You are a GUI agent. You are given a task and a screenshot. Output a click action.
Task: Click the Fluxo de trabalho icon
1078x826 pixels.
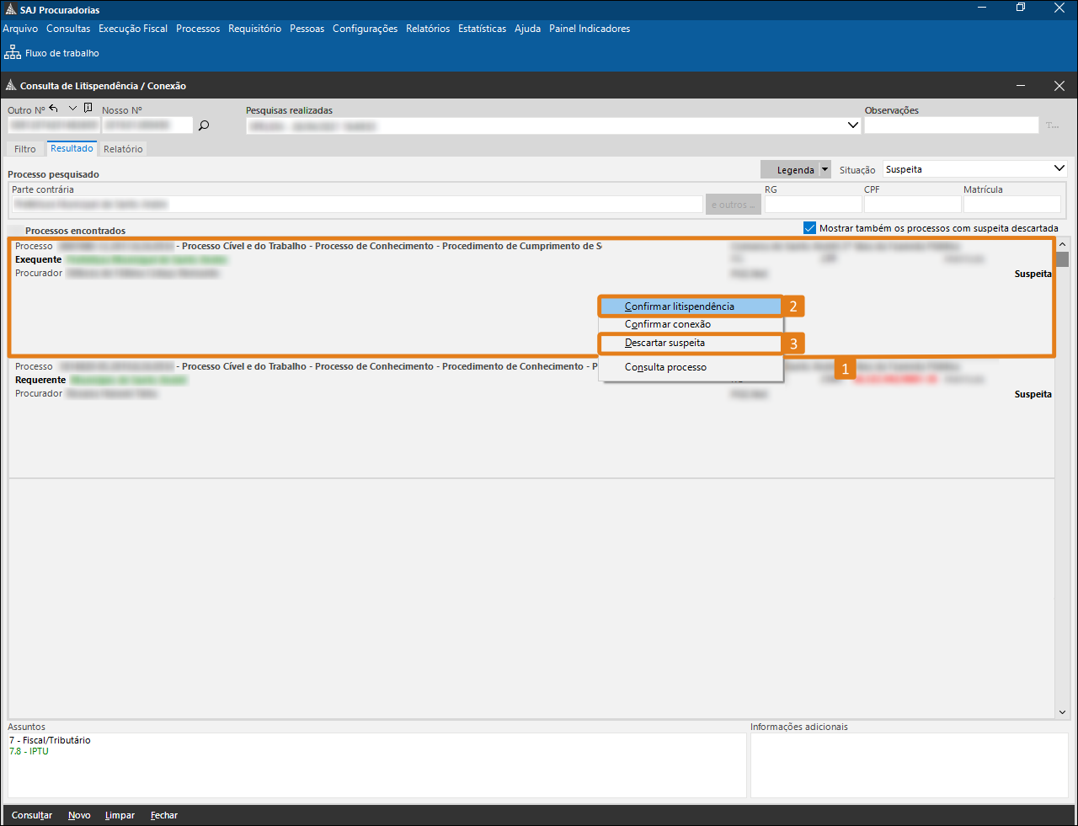(x=13, y=53)
